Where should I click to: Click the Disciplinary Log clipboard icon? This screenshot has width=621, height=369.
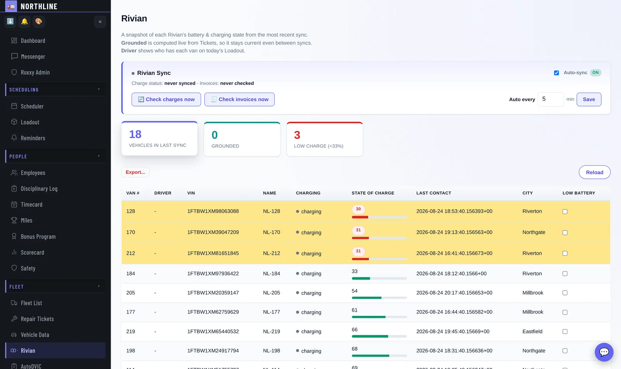point(14,189)
